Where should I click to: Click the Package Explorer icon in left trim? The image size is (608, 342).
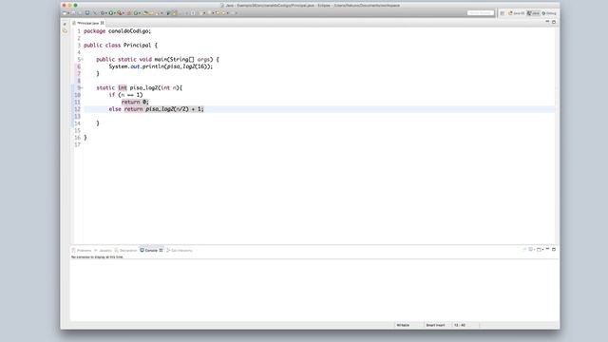click(x=65, y=30)
